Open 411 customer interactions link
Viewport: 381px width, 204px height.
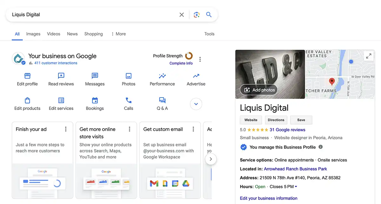(x=56, y=63)
